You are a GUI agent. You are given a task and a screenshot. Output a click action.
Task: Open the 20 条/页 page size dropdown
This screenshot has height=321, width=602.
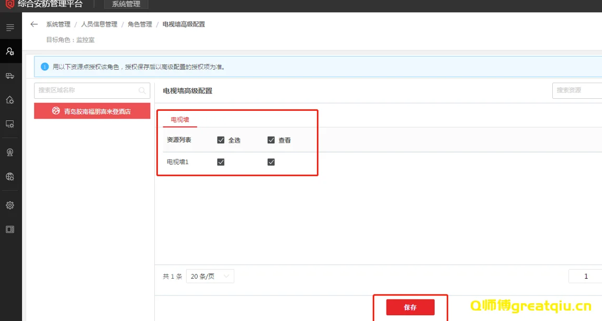point(210,276)
